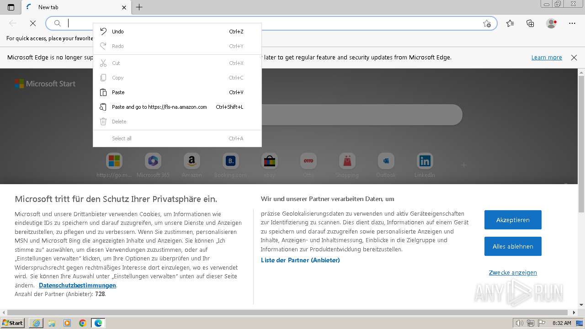Click the Alles ablehnen button
585x329 pixels.
coord(513,246)
